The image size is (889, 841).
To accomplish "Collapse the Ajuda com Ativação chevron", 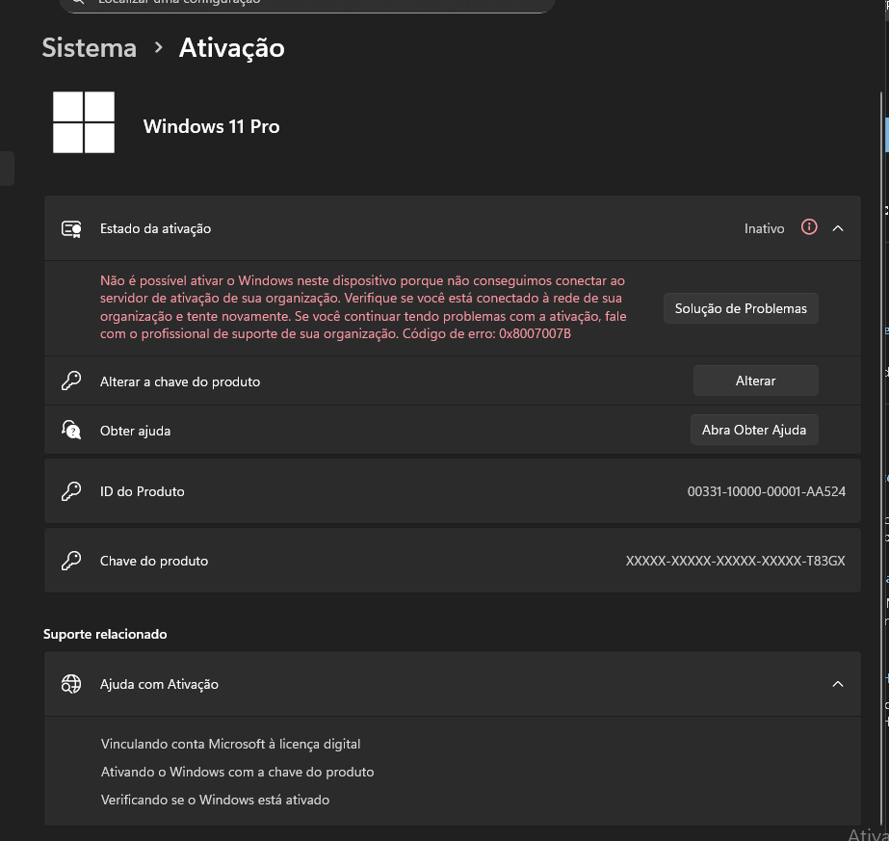I will point(838,685).
